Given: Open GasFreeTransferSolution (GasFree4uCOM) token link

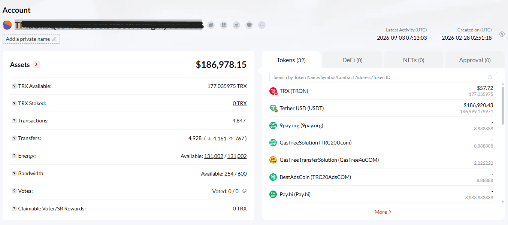Looking at the screenshot, I should [x=329, y=160].
